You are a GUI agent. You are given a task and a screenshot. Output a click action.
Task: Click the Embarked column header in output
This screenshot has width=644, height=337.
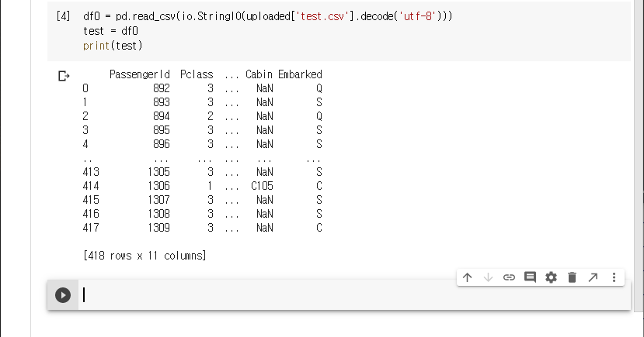pos(300,74)
